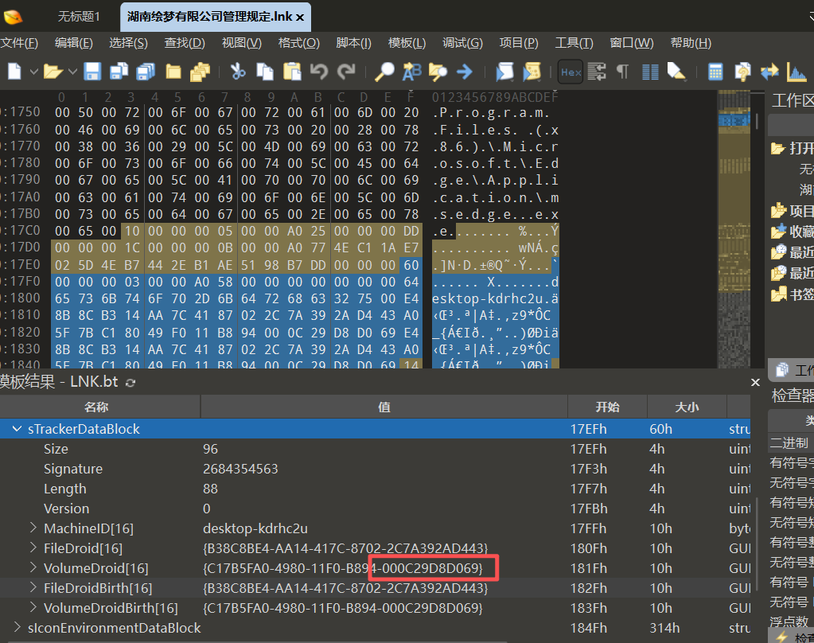Toggle the Hex edit mode button
Image resolution: width=814 pixels, height=643 pixels.
[x=571, y=72]
